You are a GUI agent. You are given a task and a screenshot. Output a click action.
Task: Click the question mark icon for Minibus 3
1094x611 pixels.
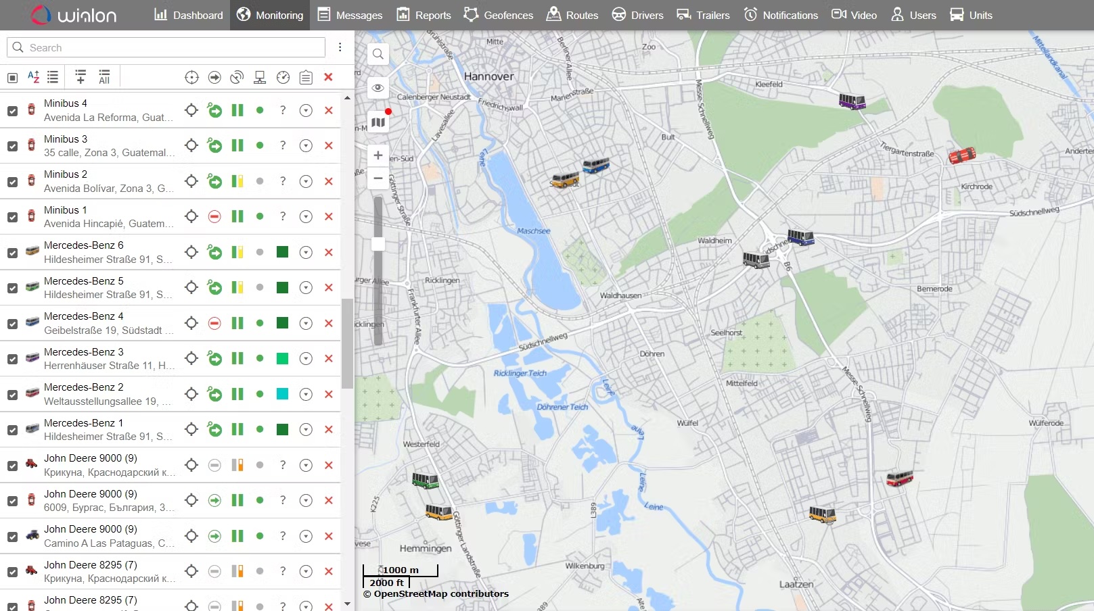[x=283, y=145]
